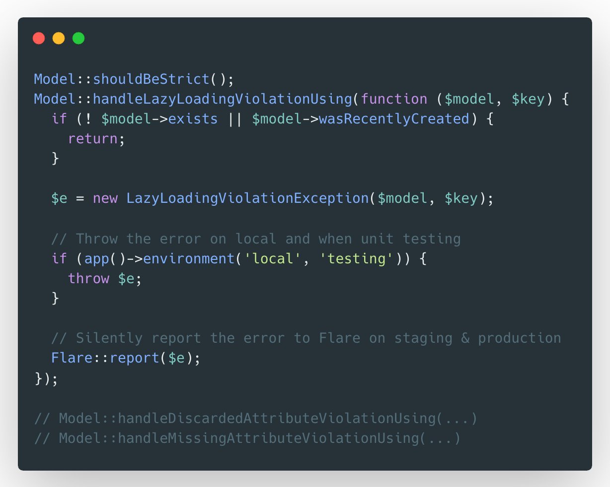
Task: Click the red traffic light circle
Action: [39, 38]
